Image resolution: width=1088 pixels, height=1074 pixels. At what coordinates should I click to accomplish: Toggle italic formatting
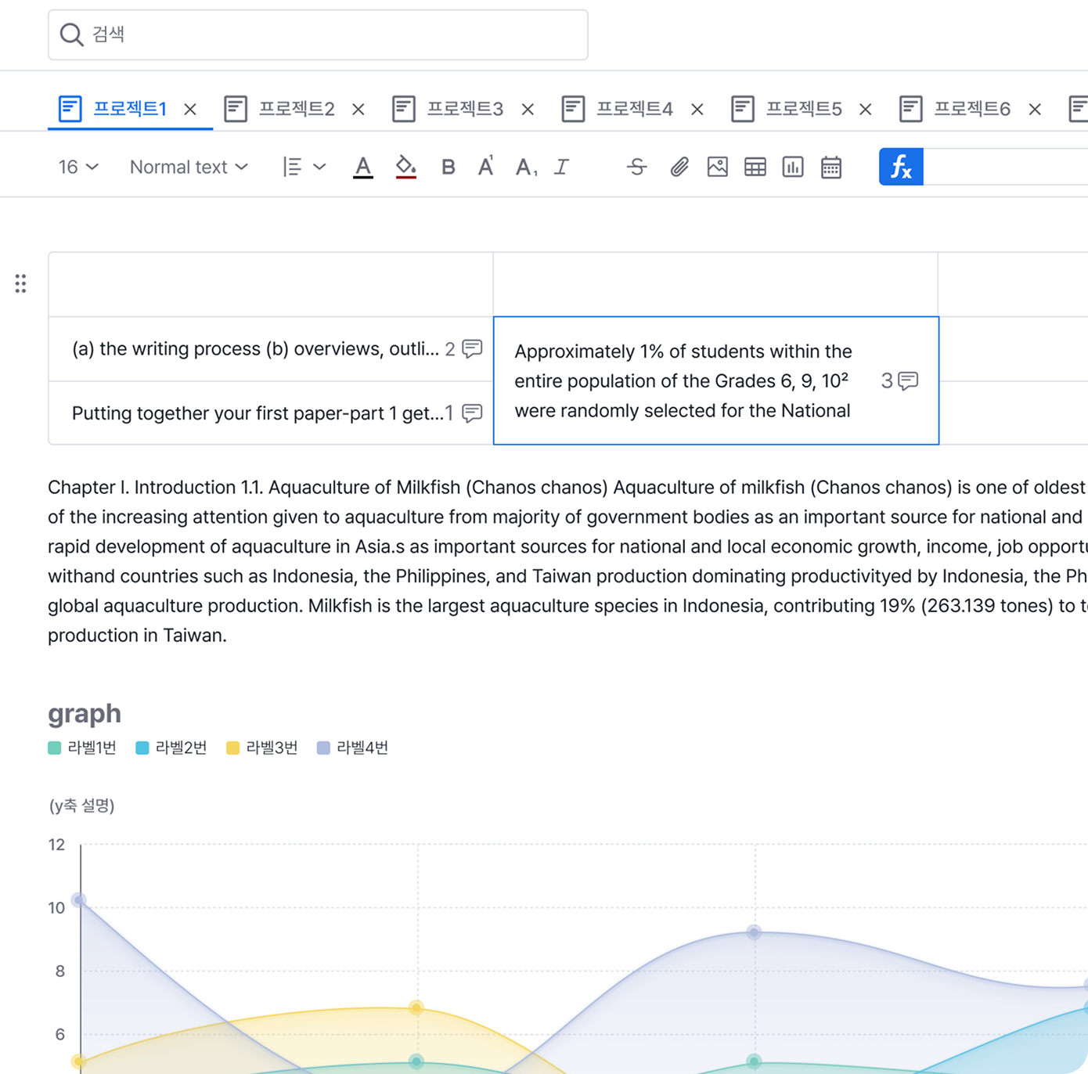click(562, 167)
